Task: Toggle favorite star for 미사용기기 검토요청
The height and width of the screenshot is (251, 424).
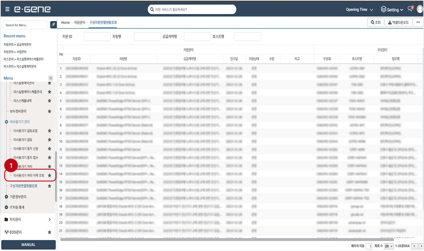Action: click(50, 131)
